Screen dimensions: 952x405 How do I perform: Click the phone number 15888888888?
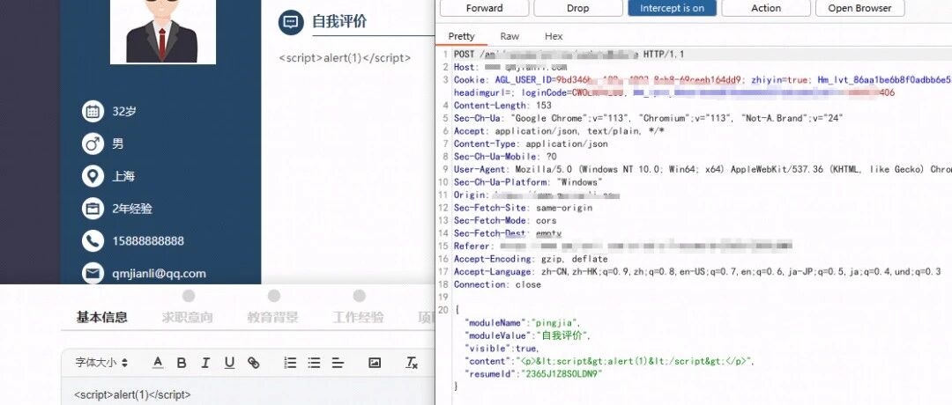click(148, 240)
